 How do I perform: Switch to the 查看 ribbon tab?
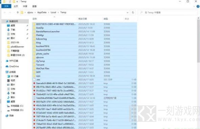34,6
